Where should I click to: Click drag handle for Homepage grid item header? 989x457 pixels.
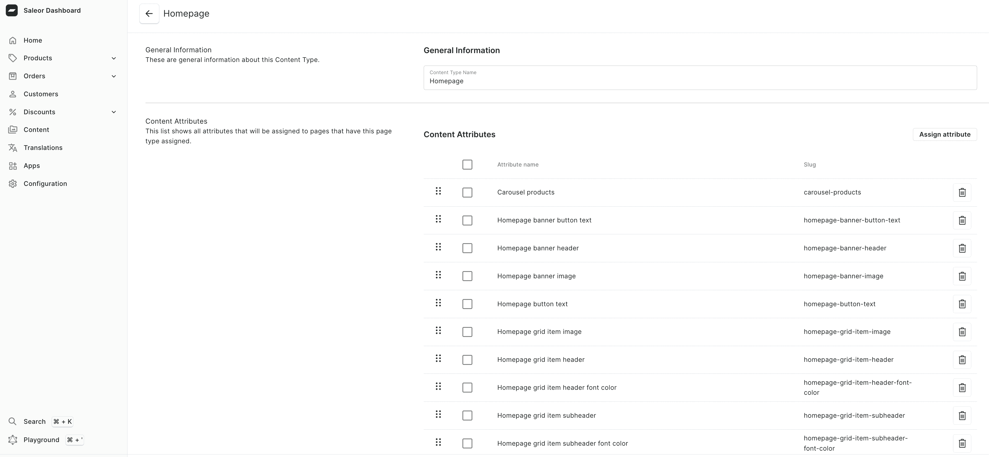[438, 358]
